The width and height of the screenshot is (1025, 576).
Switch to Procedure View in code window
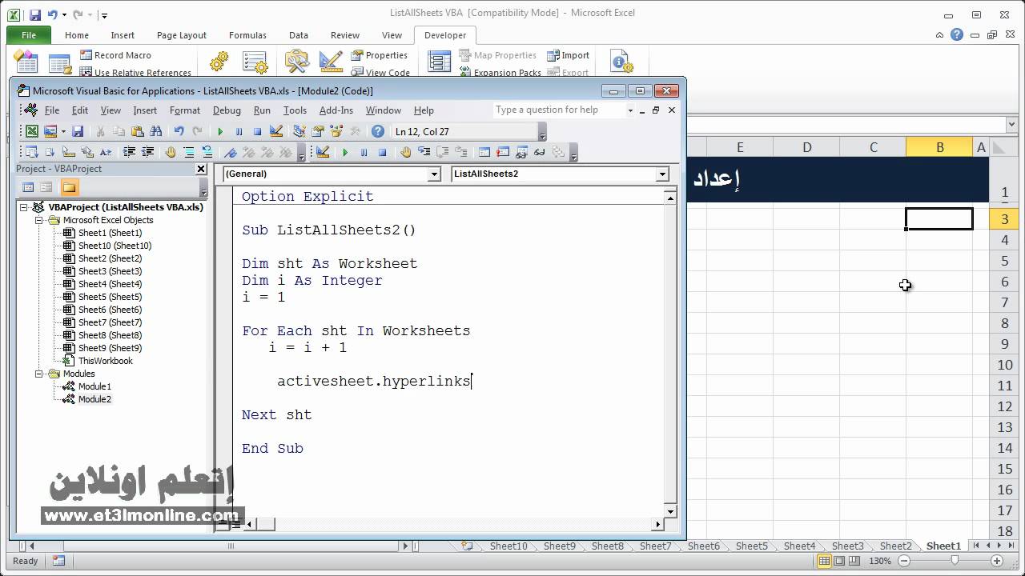(x=223, y=524)
